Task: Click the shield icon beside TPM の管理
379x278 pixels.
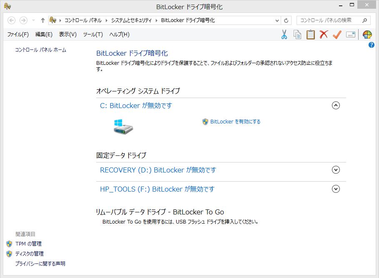Action: tap(9, 244)
